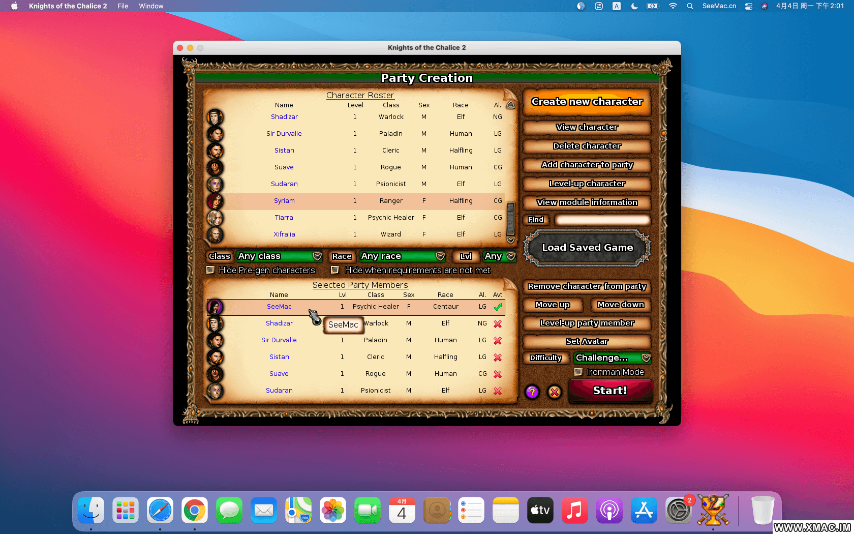Click the Find input field
Image resolution: width=854 pixels, height=534 pixels.
click(602, 220)
